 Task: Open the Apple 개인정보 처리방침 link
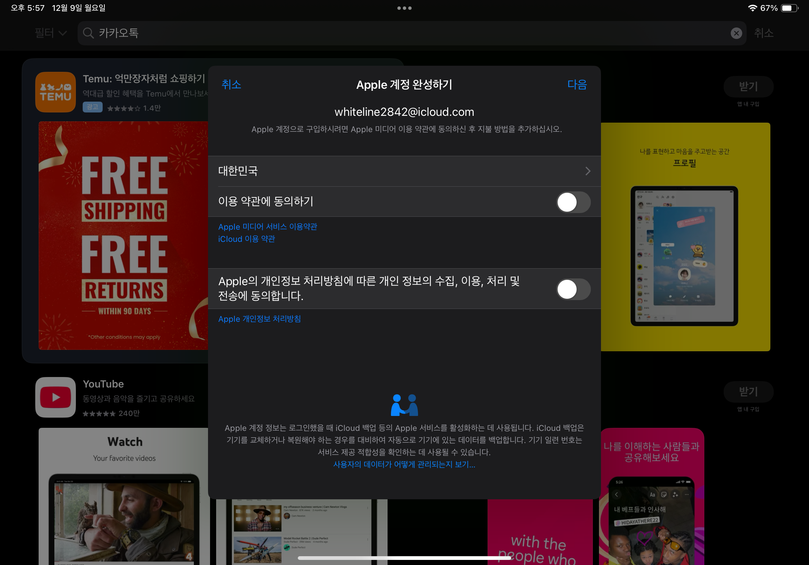(259, 319)
